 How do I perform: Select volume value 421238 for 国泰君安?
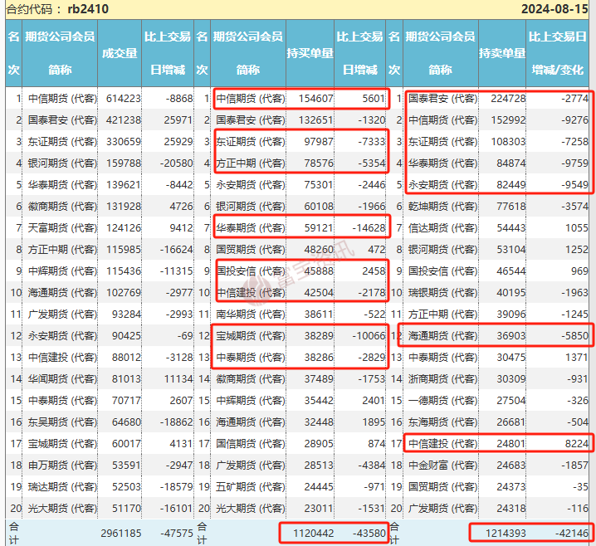(x=124, y=120)
